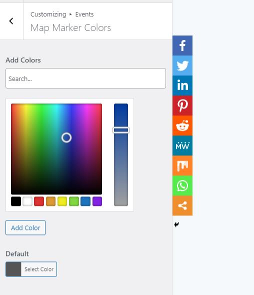Open the generic share options icon

click(x=182, y=205)
